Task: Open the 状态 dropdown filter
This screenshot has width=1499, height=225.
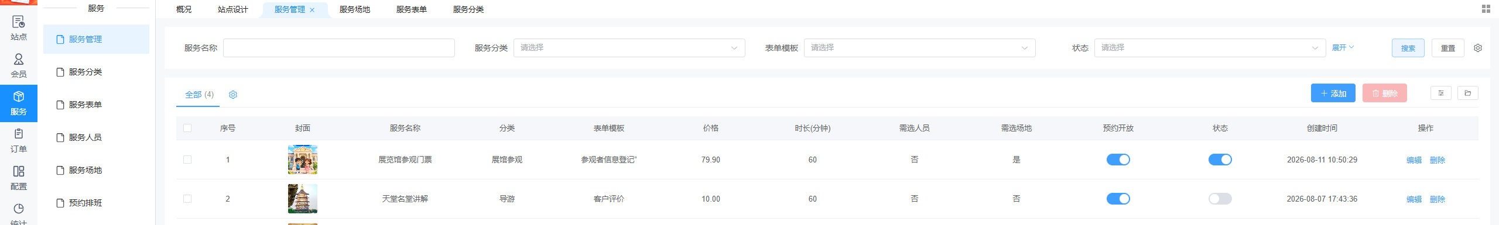Action: (x=1210, y=48)
